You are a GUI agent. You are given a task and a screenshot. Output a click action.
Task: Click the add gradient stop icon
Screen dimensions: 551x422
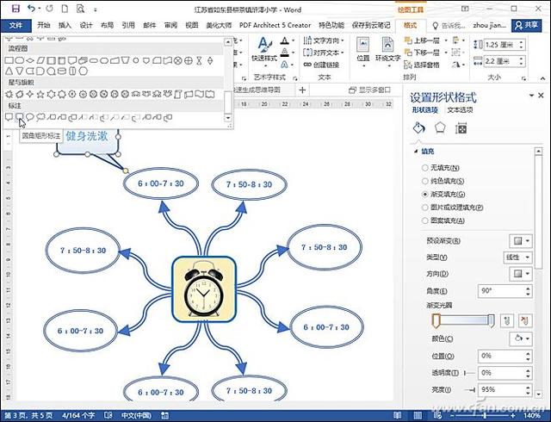coord(506,320)
